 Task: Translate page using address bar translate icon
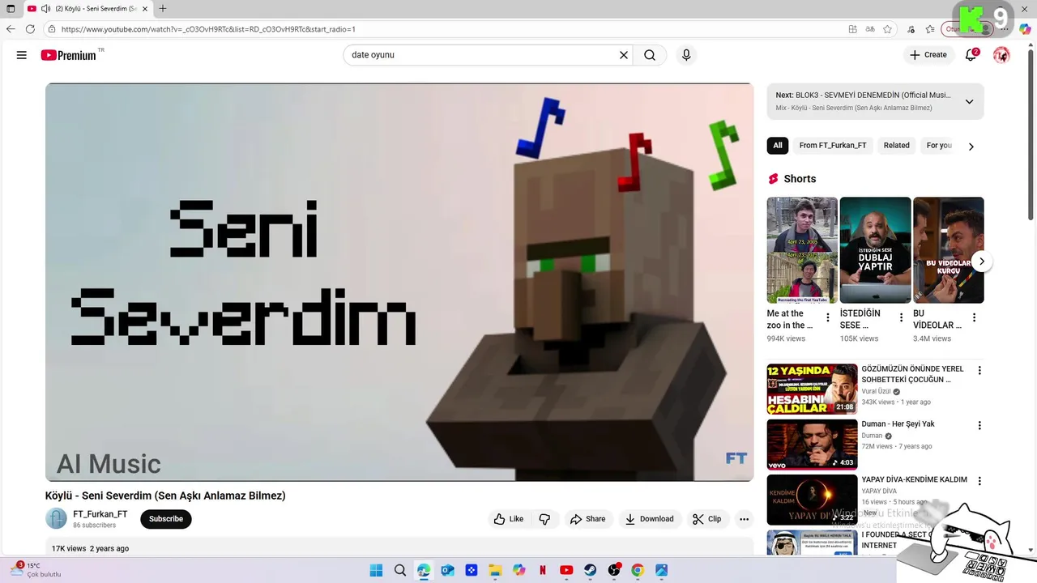(x=870, y=29)
